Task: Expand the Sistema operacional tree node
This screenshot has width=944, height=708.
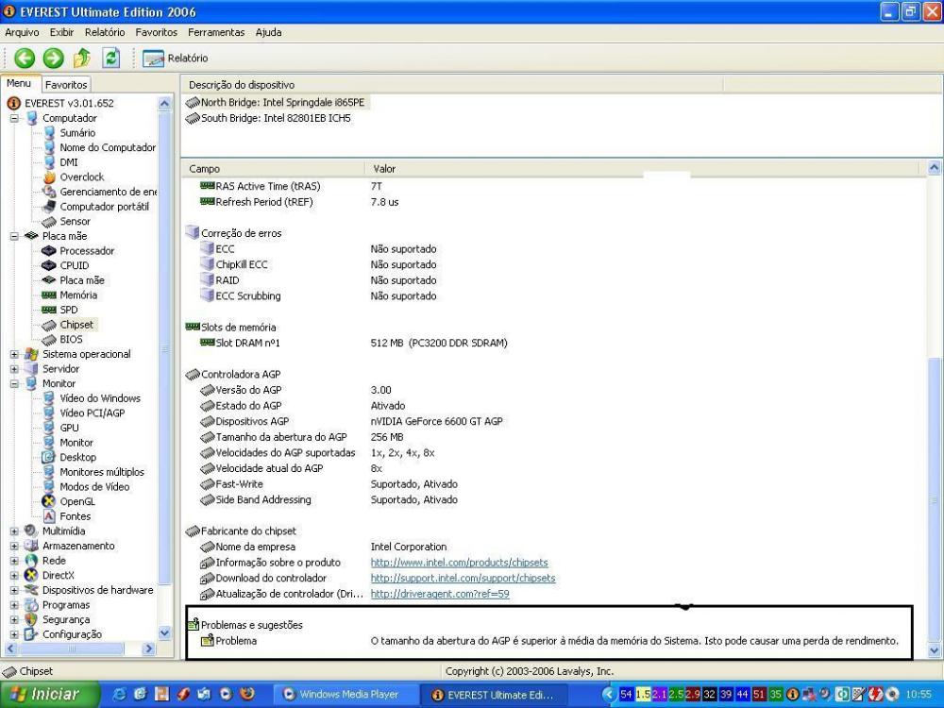Action: click(15, 355)
